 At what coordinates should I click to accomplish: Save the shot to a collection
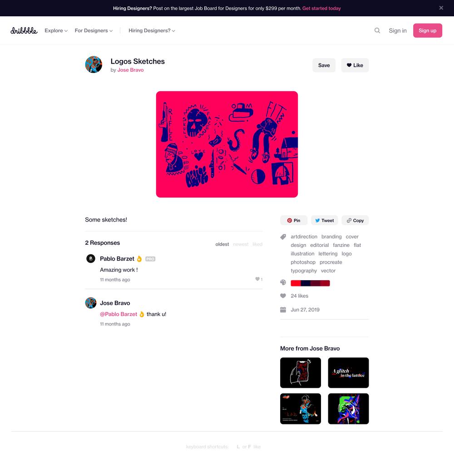[324, 65]
